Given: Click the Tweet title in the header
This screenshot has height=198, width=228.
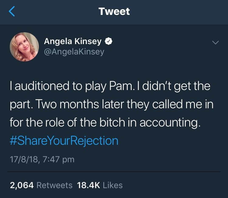Looking at the screenshot, I should point(114,12).
